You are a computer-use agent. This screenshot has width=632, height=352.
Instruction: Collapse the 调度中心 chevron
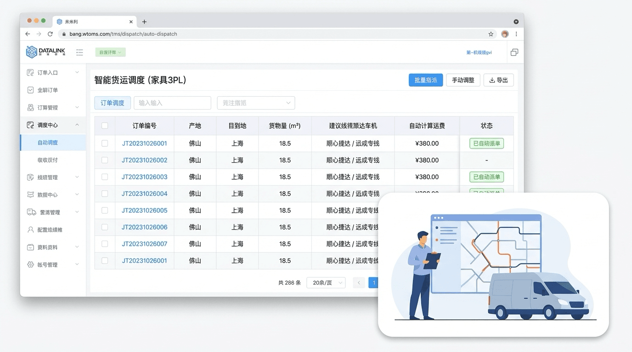point(77,125)
